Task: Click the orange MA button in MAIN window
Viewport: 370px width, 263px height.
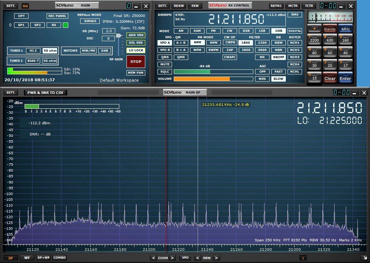Action: [25, 6]
